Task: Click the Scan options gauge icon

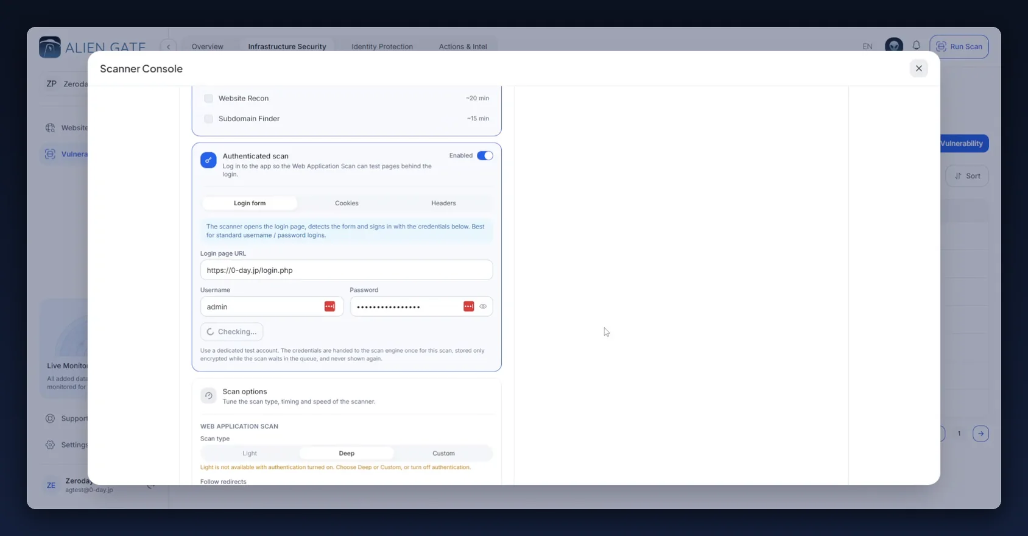Action: tap(208, 396)
